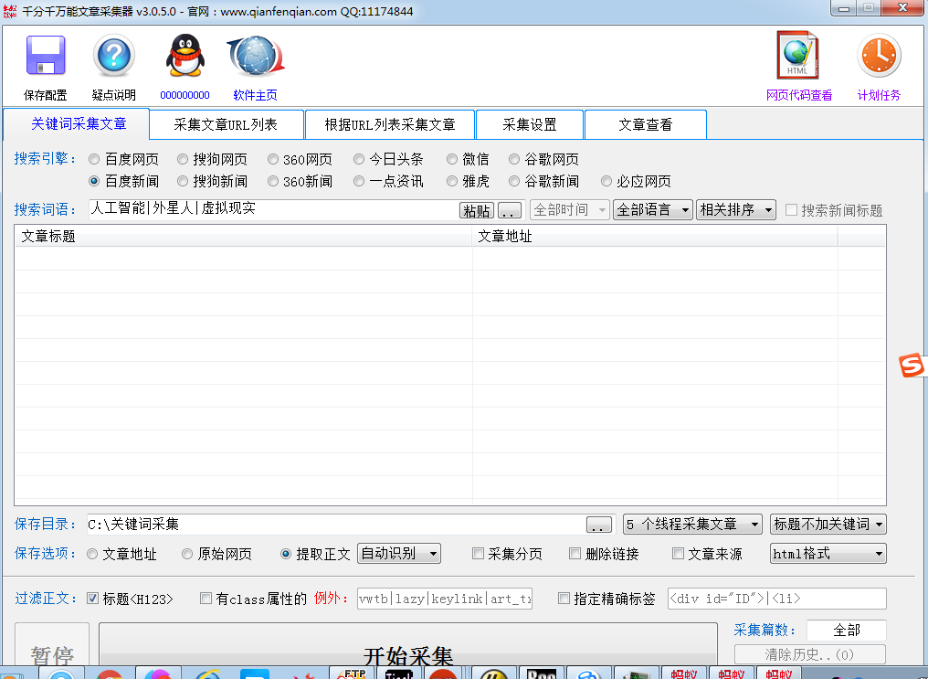Switch to the 文章查看 tab
Viewport: 928px width, 679px height.
(646, 125)
